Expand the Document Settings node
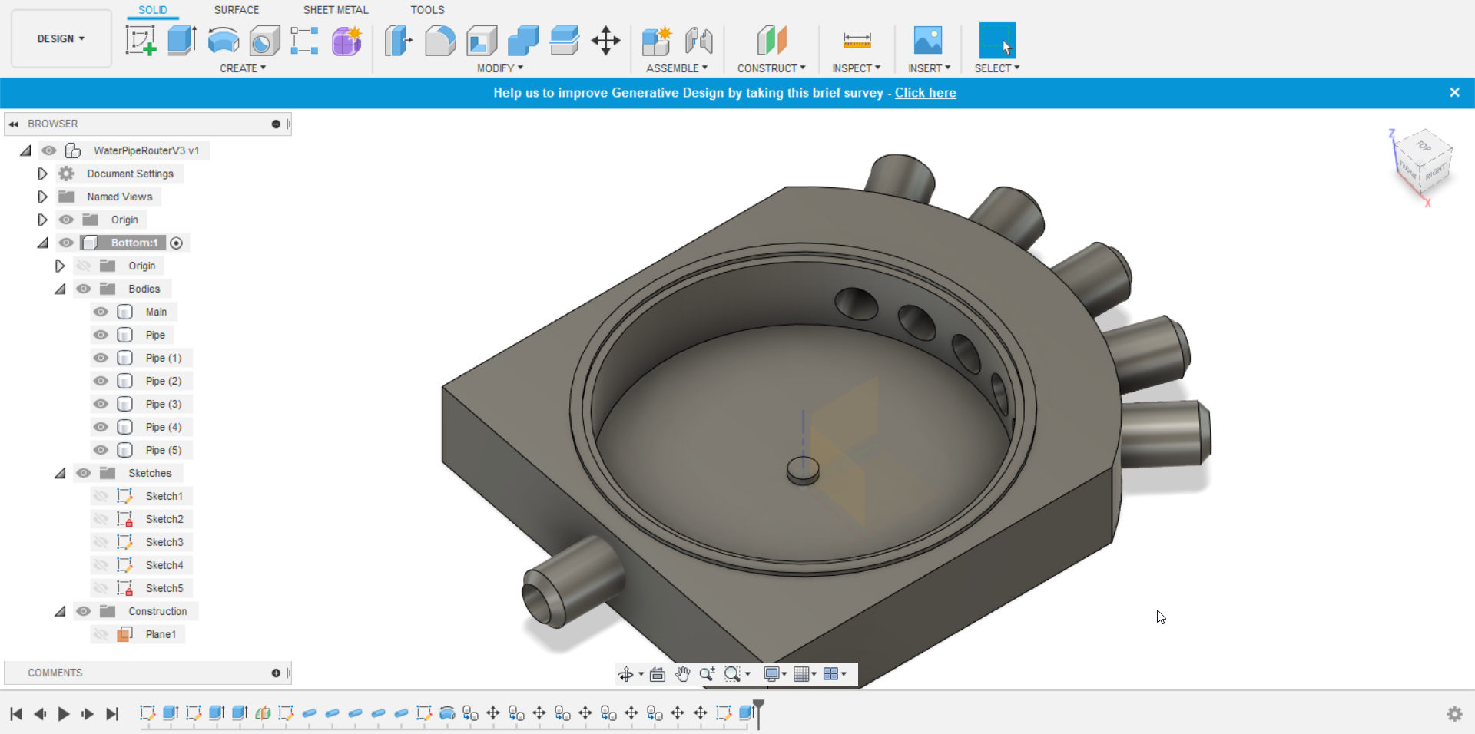The width and height of the screenshot is (1475, 734). pyautogui.click(x=42, y=174)
